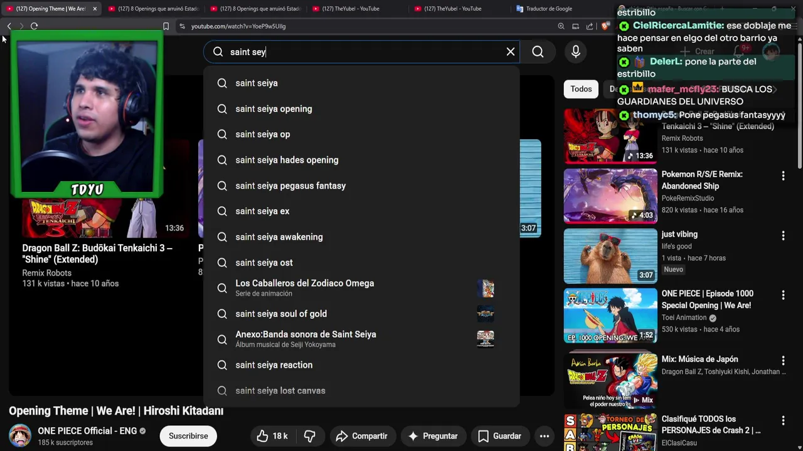Click the Preguntar sparkle button
This screenshot has height=451, width=803.
pyautogui.click(x=433, y=436)
